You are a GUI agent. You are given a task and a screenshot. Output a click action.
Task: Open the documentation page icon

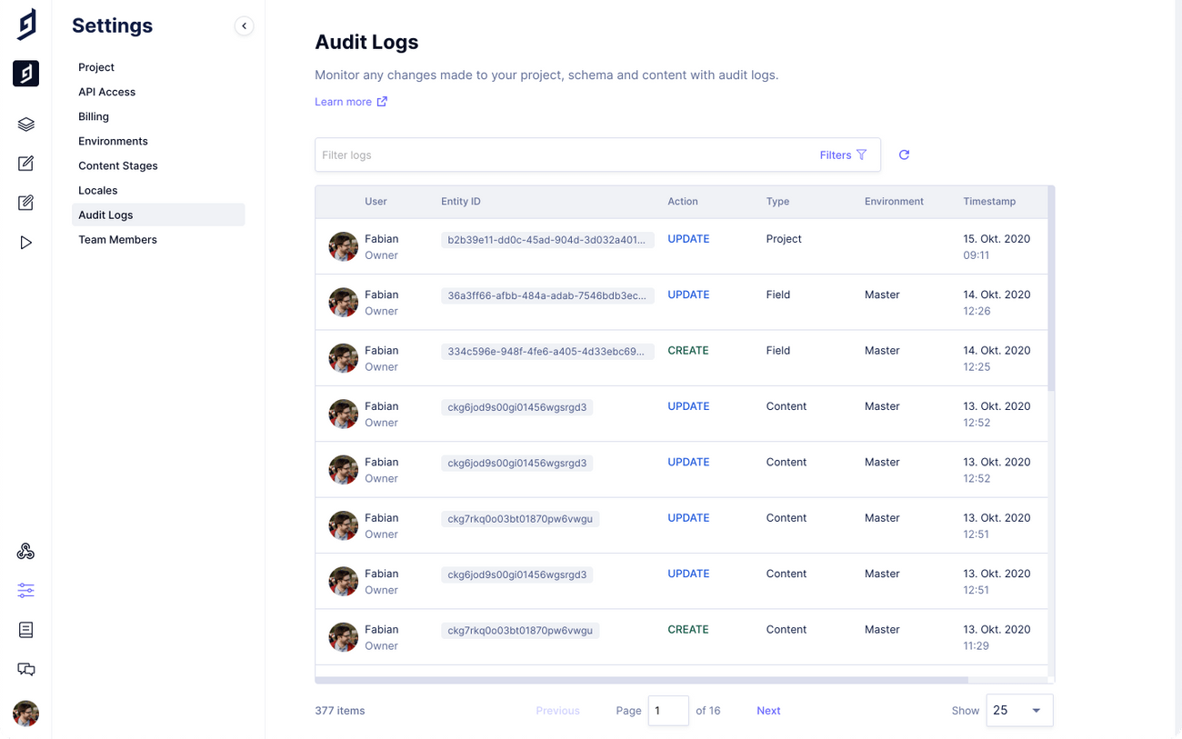click(25, 630)
